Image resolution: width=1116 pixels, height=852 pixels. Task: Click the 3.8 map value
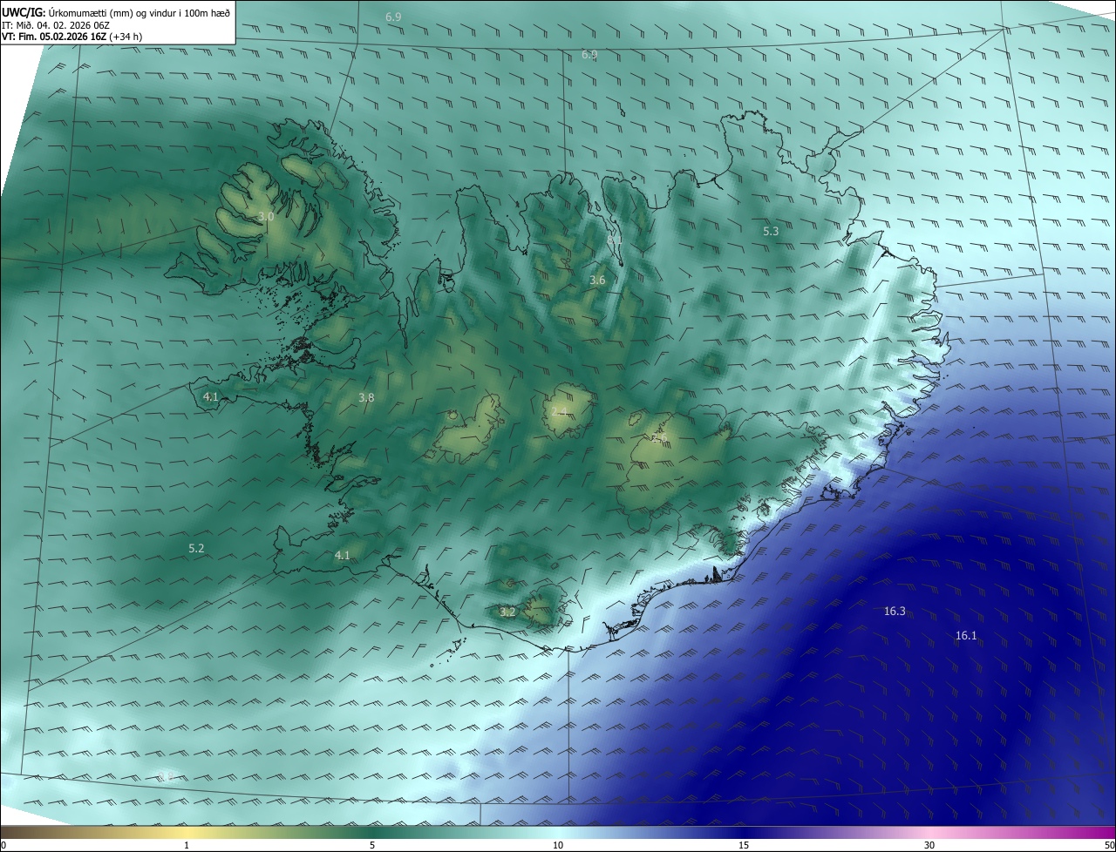366,397
